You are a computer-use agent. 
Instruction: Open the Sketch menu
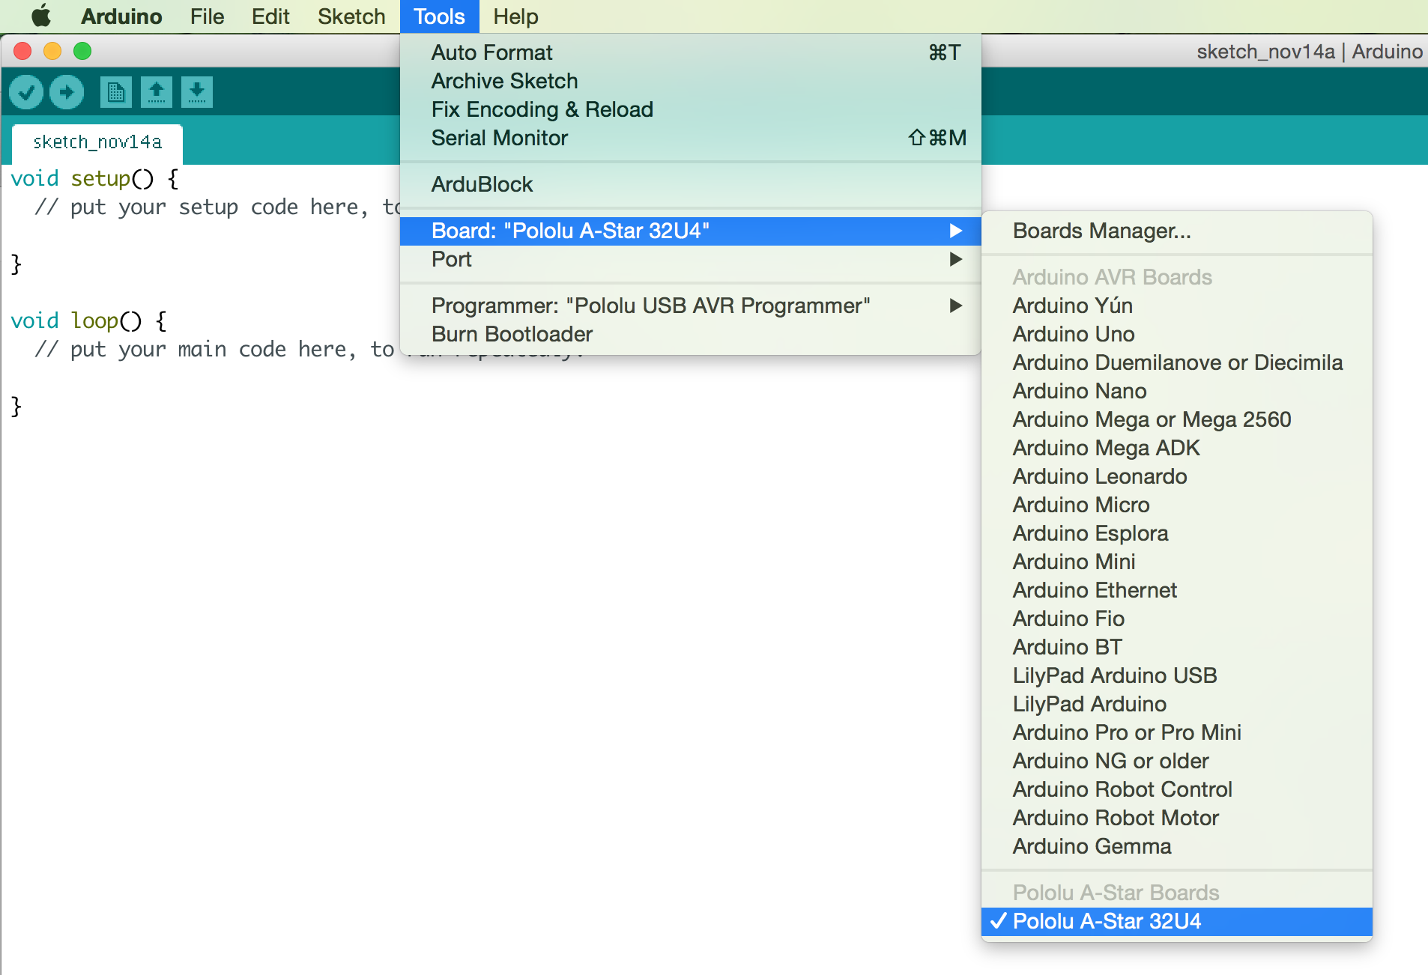[351, 16]
